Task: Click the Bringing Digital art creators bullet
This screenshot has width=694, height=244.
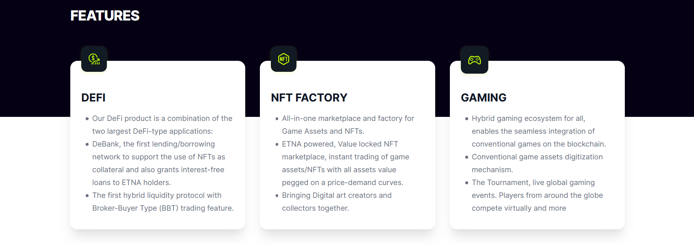Action: coord(337,202)
